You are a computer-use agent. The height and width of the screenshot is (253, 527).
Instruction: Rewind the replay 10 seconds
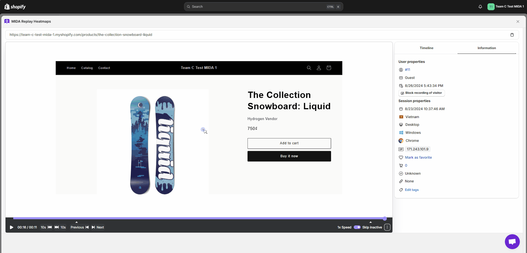pos(46,227)
